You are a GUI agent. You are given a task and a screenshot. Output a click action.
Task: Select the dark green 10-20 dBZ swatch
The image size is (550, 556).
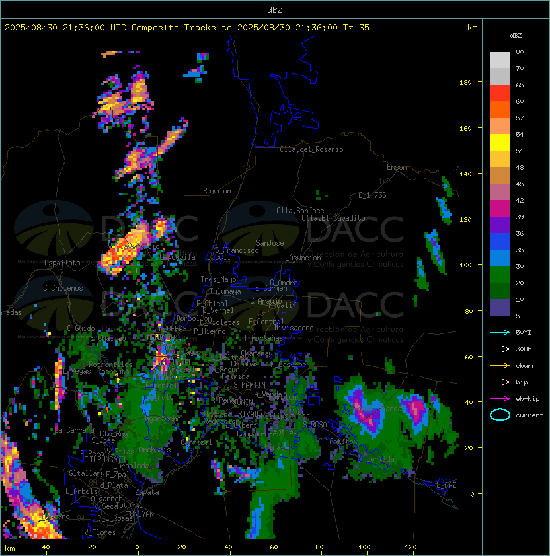pos(500,291)
